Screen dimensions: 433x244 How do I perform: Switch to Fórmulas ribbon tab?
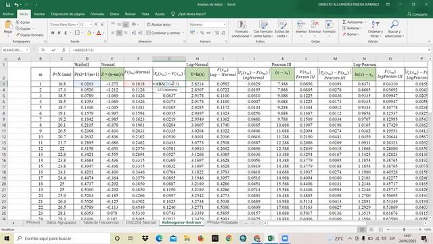pos(97,14)
